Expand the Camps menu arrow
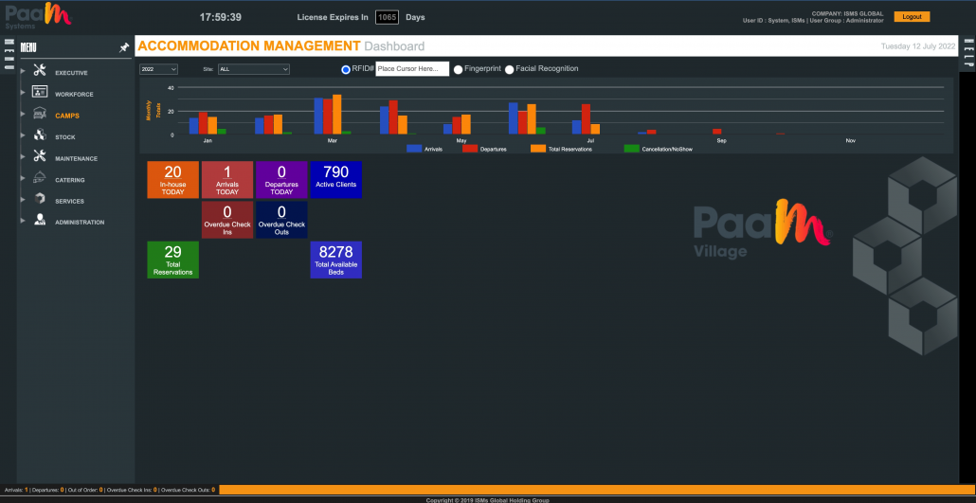976x503 pixels. coord(23,114)
